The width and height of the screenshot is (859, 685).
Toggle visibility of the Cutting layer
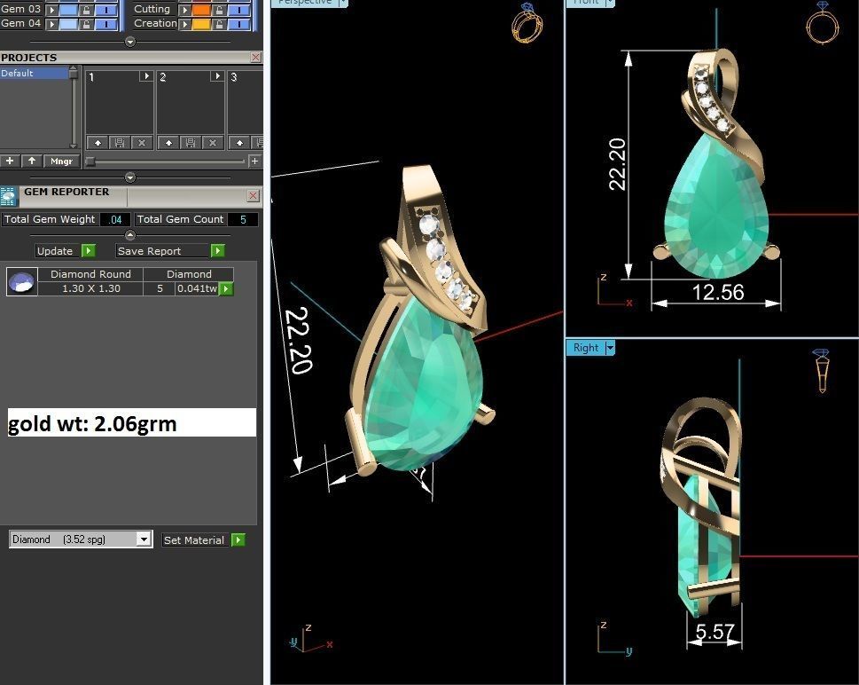(238, 10)
